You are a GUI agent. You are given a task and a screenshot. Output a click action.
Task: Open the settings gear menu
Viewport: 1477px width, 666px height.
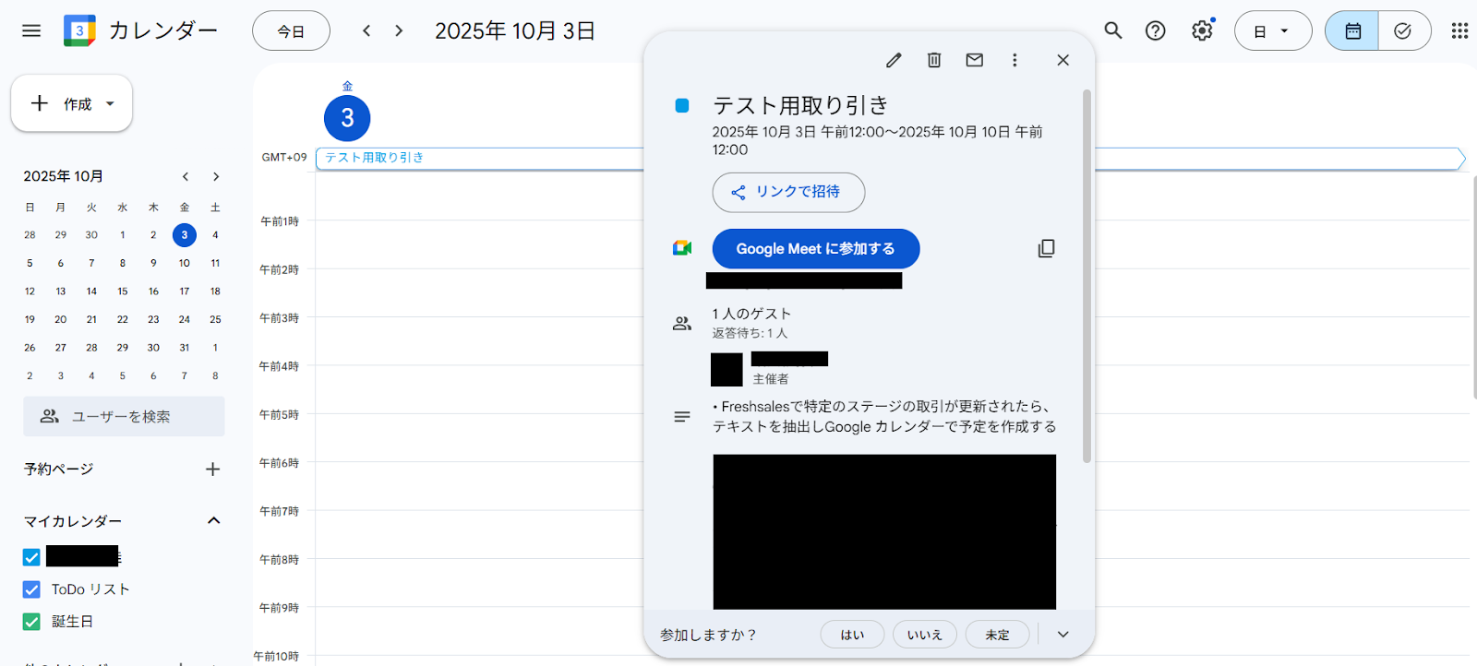[x=1202, y=30]
